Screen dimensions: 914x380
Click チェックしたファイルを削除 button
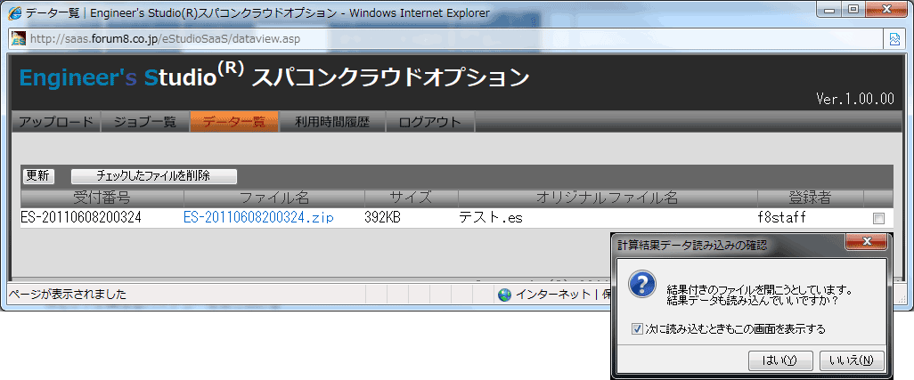[x=154, y=175]
